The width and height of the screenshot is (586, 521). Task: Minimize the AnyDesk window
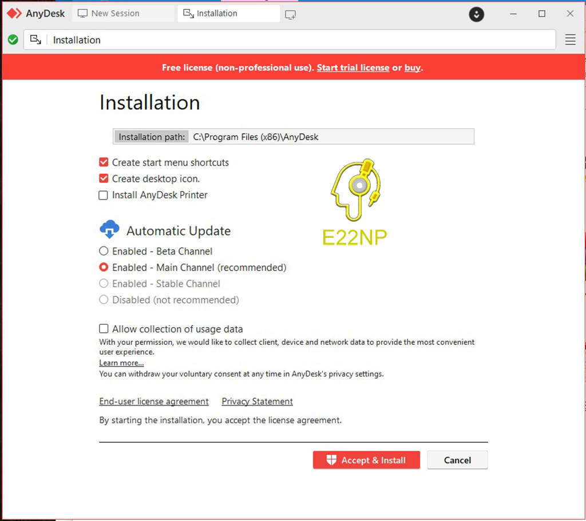[513, 14]
